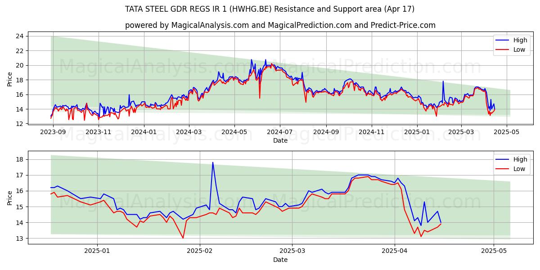Click the '2025-05' tick on top chart
Screen dimensions: 540x270
click(506, 132)
